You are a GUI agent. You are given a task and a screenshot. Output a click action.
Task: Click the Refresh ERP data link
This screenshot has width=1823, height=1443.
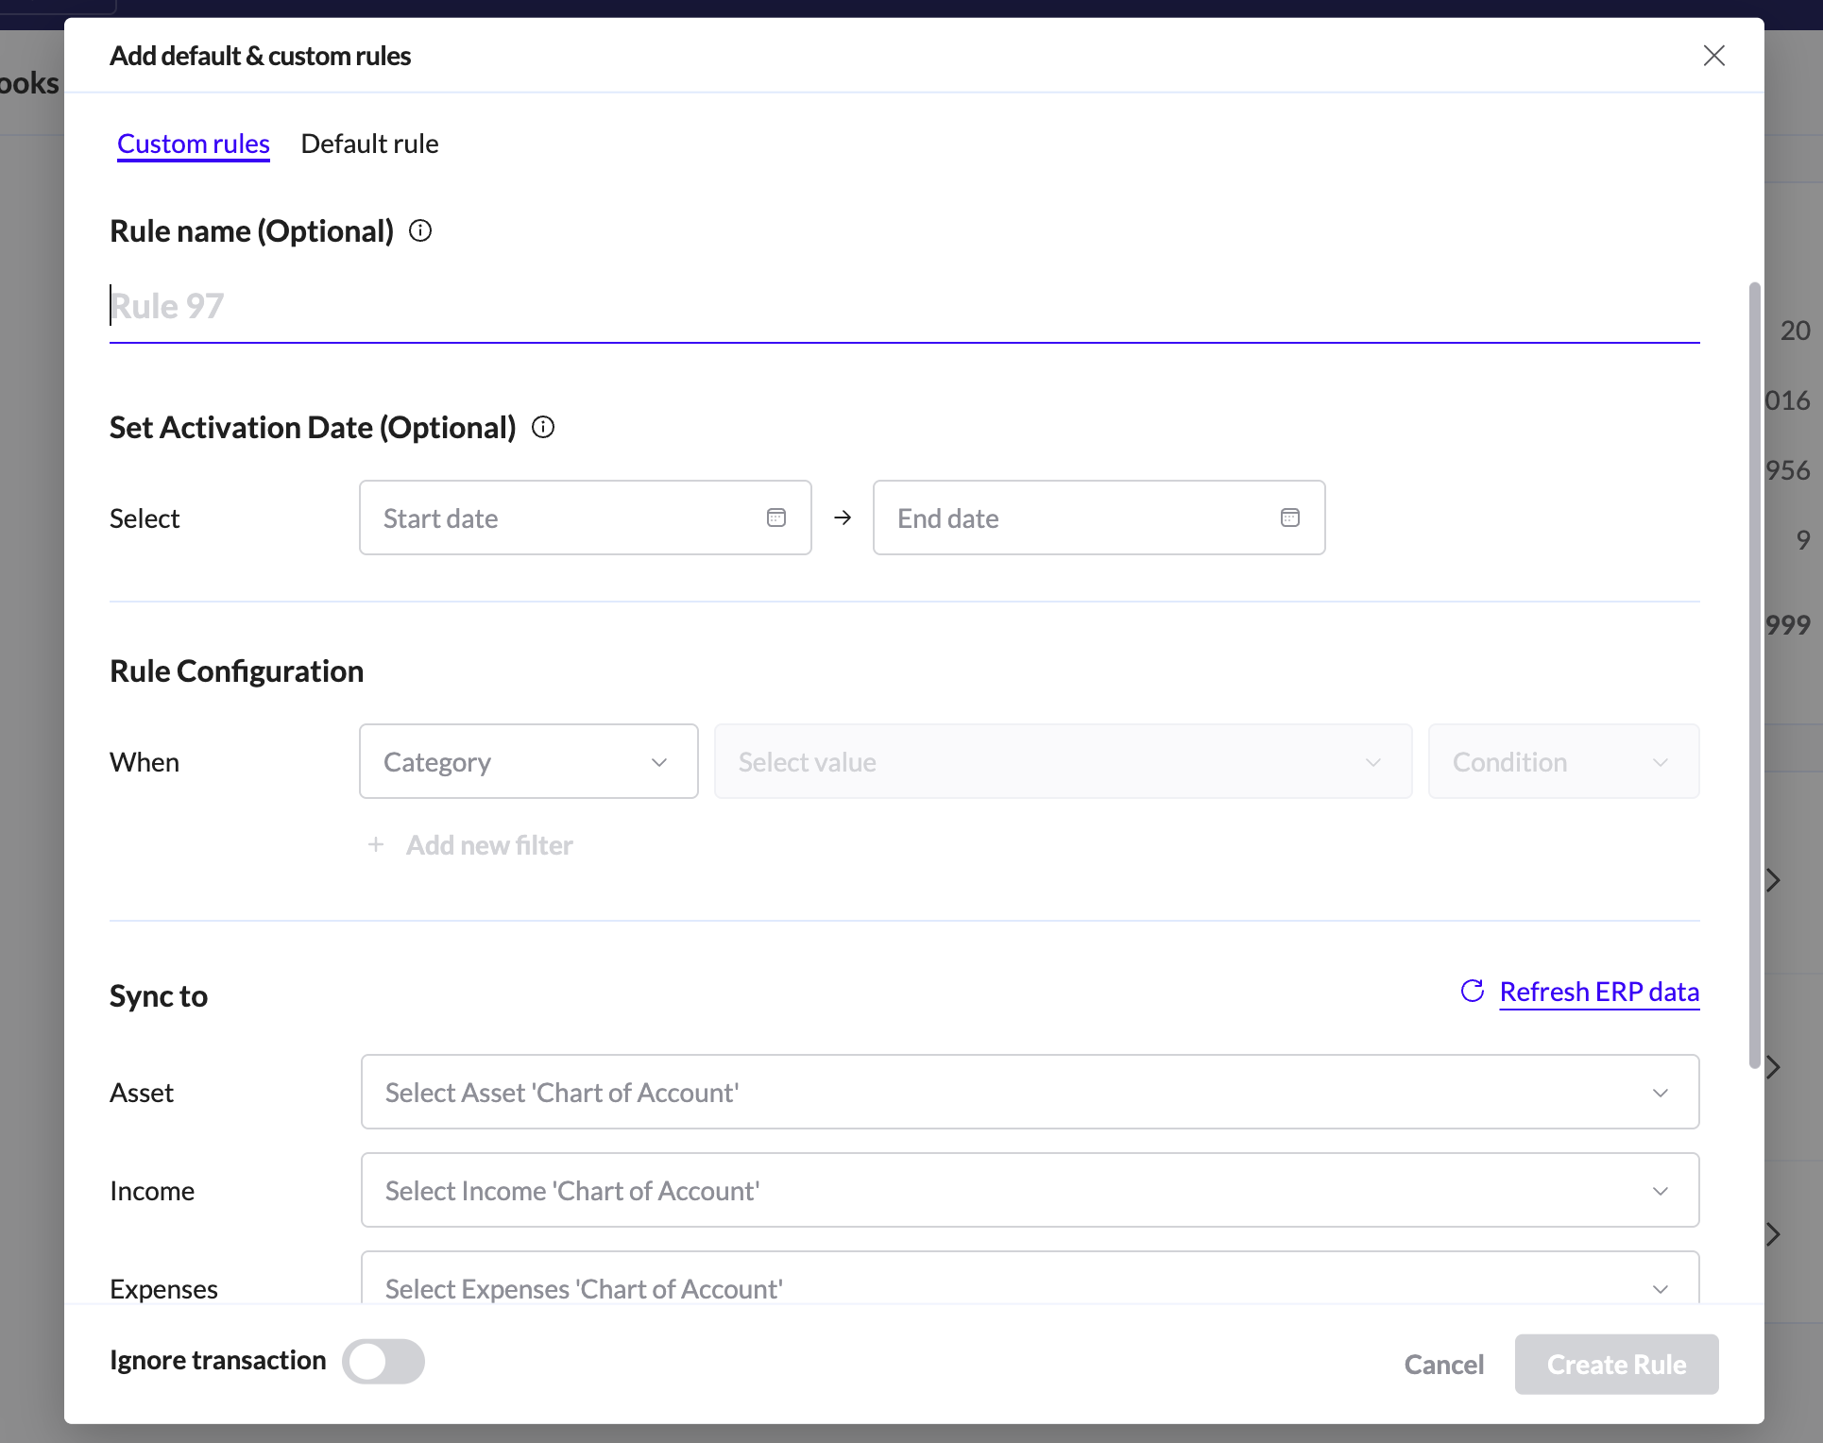pos(1599,992)
